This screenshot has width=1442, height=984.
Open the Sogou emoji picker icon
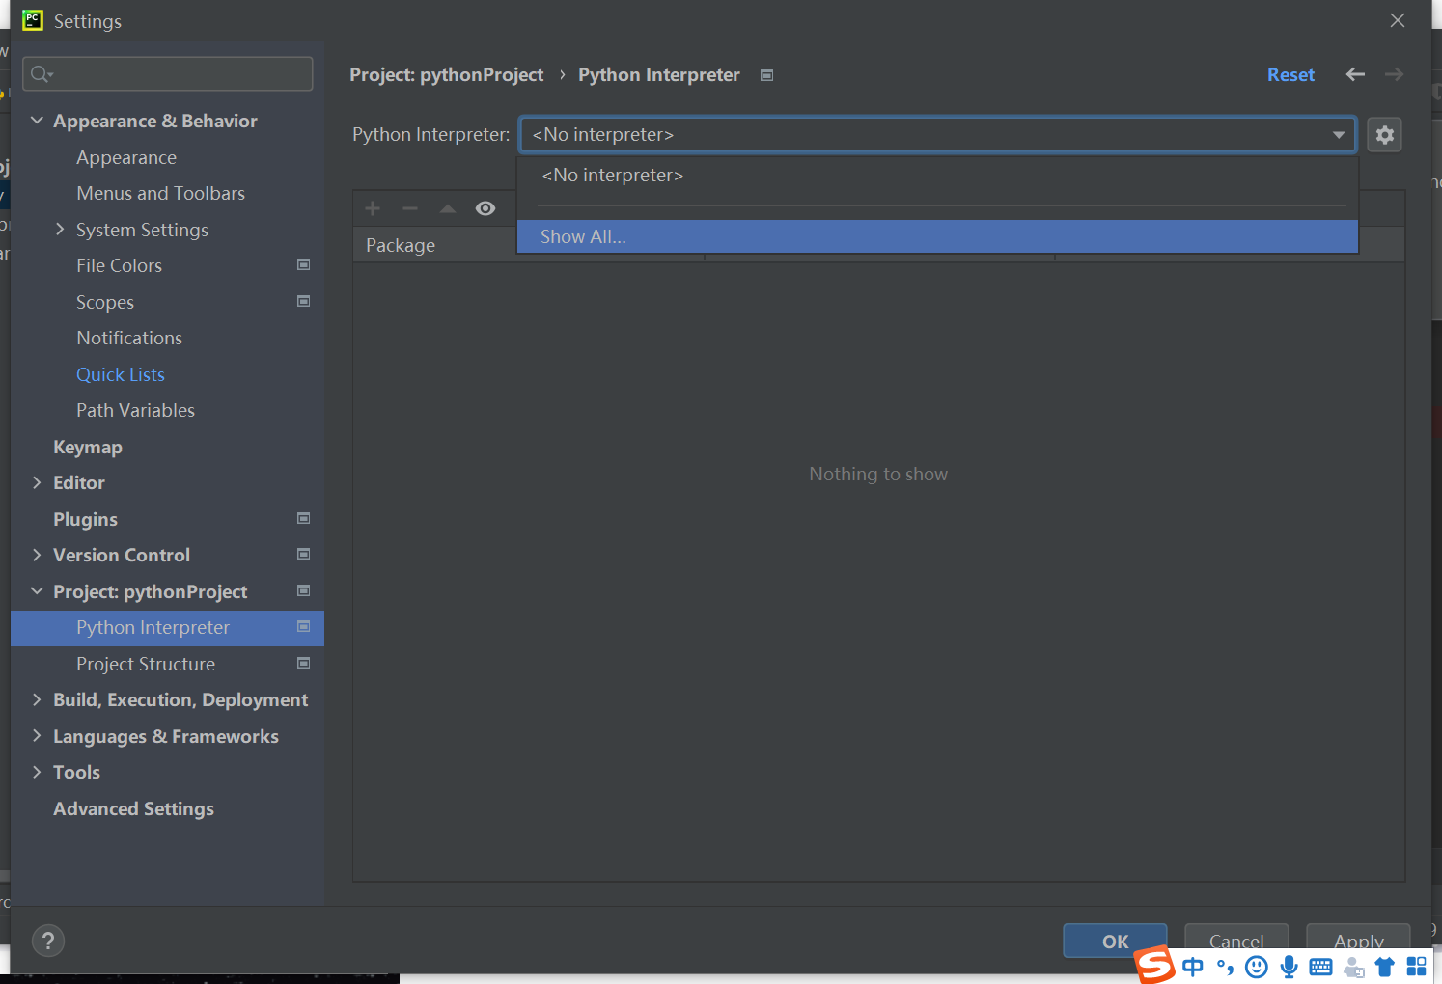(x=1256, y=966)
